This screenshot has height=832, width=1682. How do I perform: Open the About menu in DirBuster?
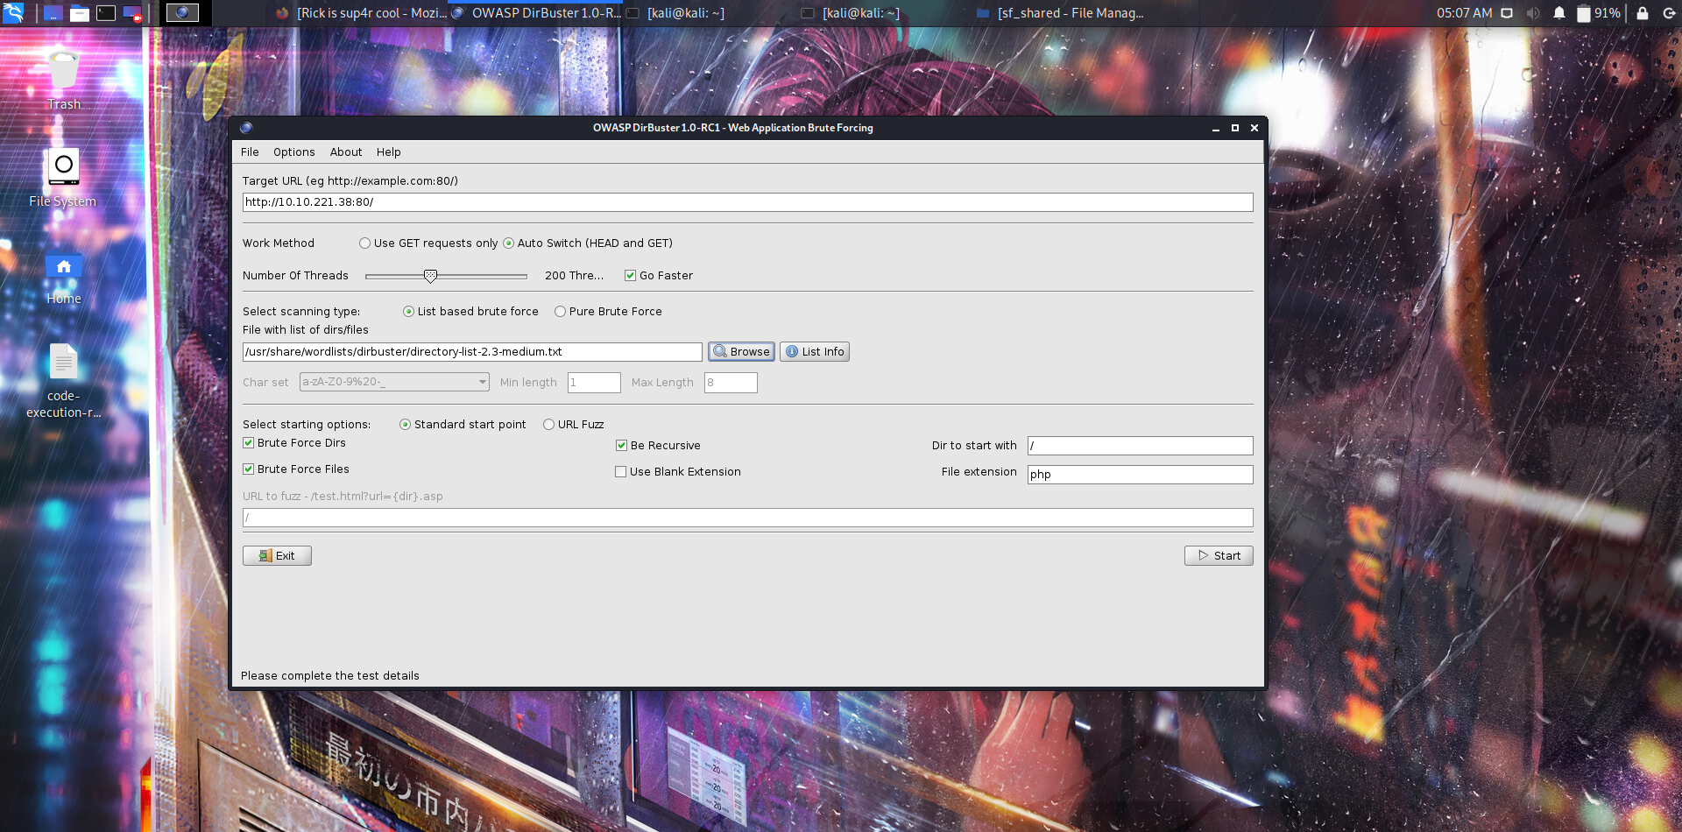346,152
